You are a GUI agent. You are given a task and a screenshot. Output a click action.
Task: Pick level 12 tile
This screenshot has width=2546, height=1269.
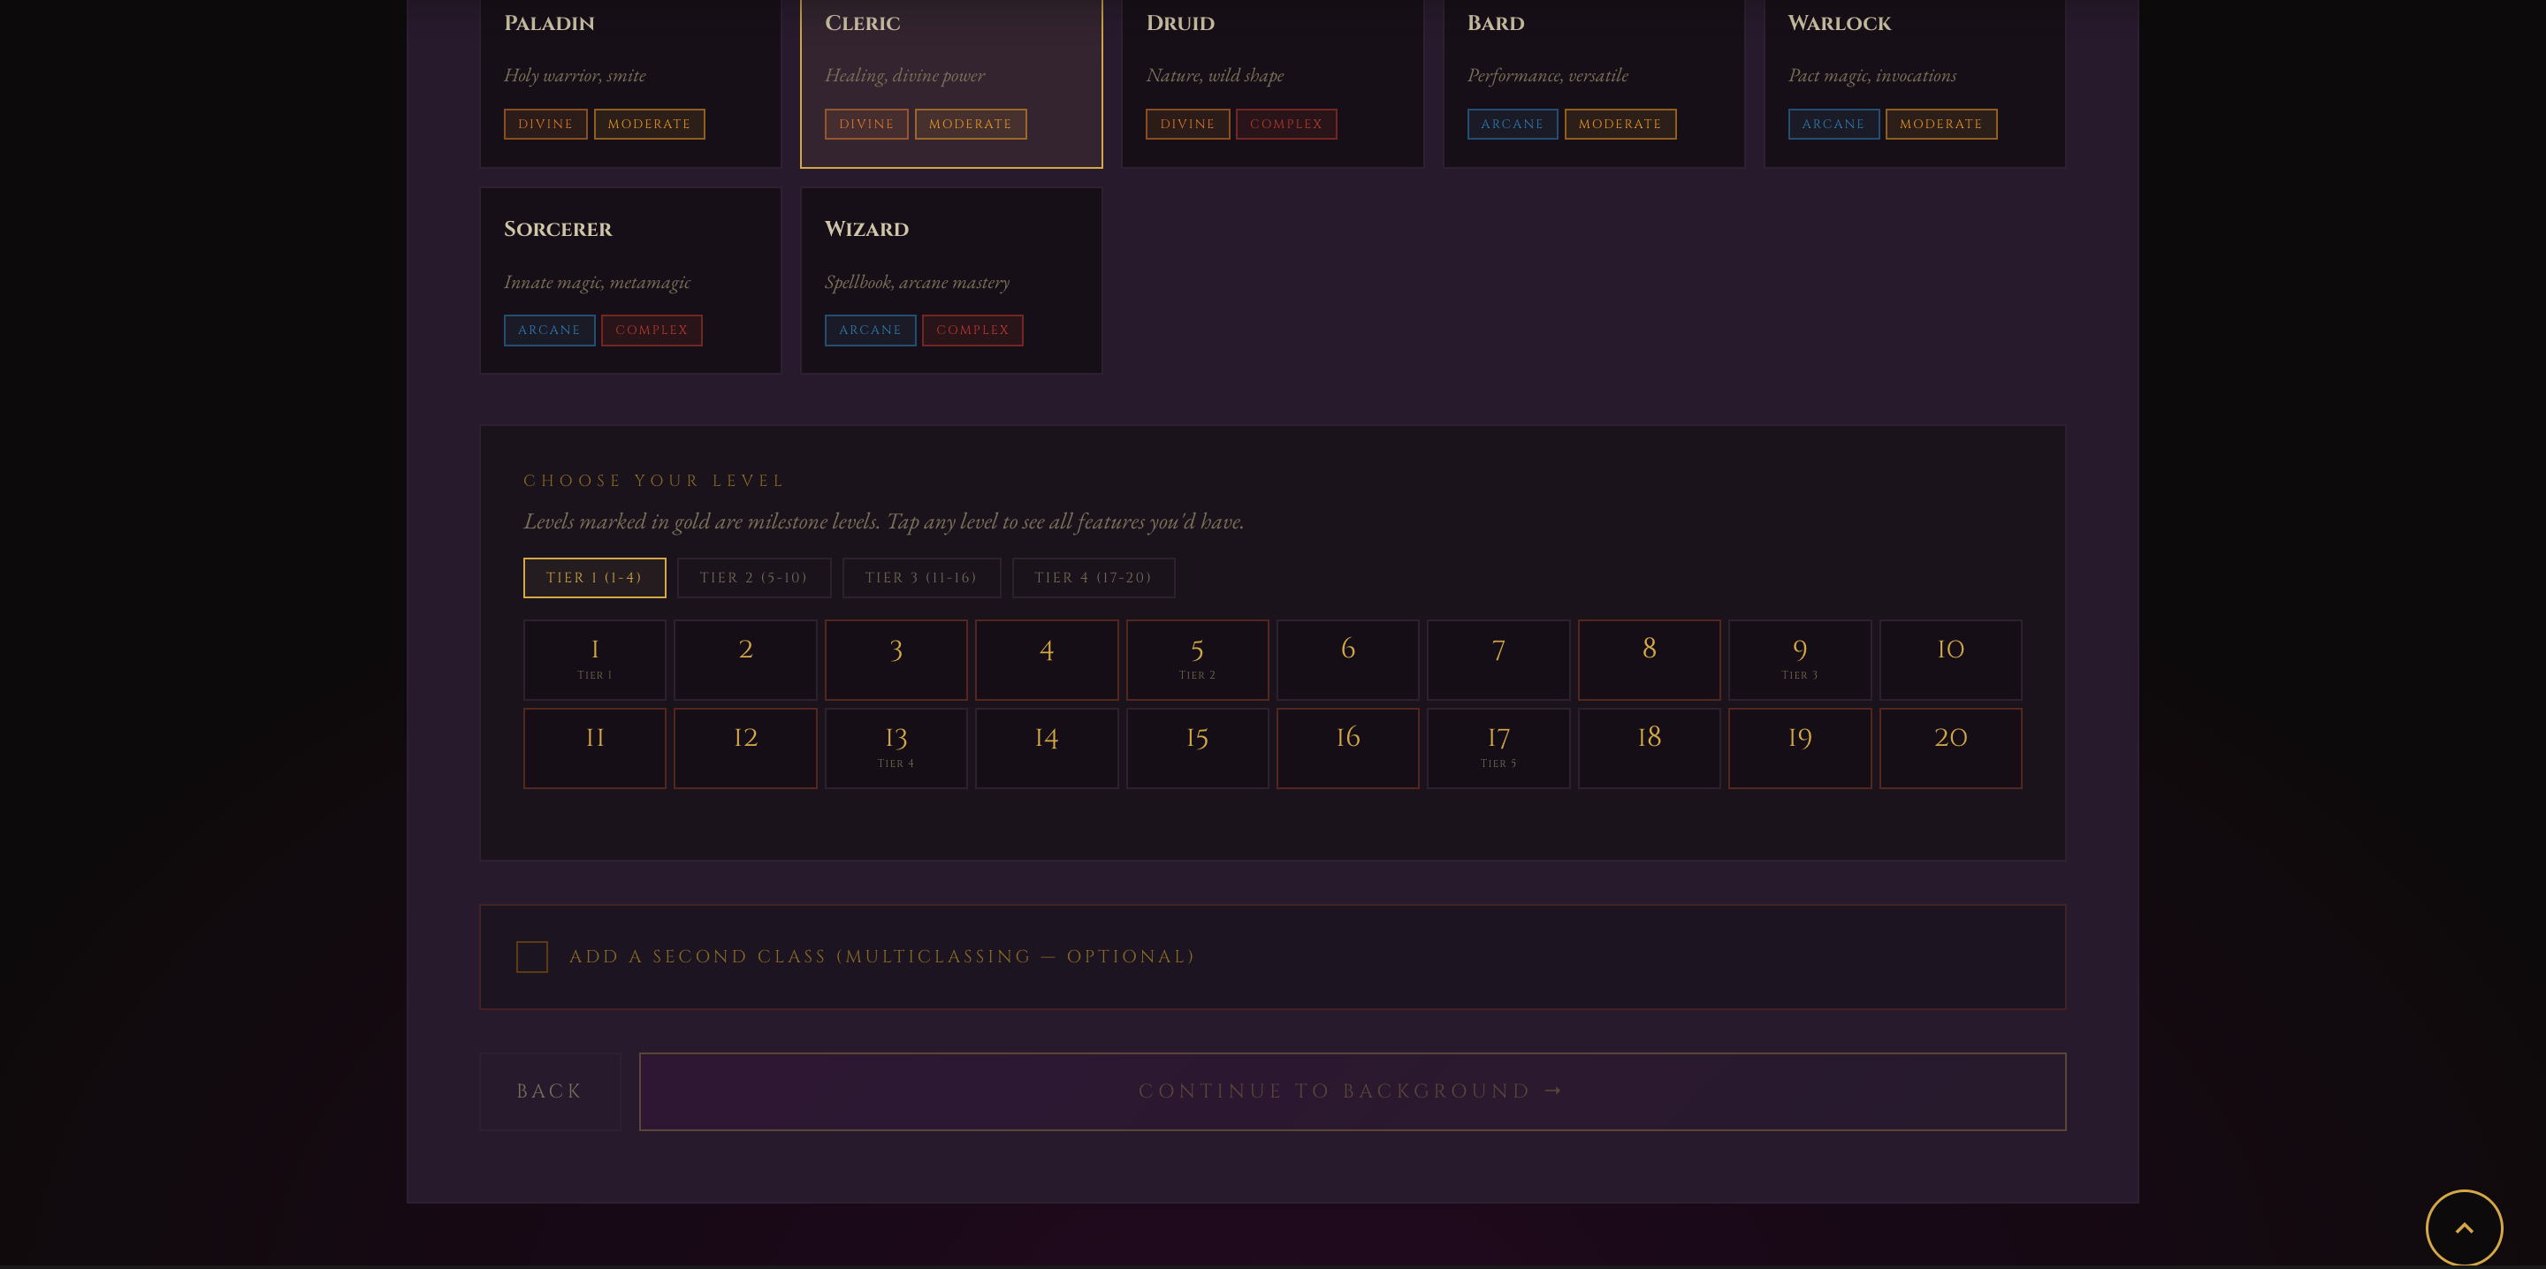tap(745, 748)
